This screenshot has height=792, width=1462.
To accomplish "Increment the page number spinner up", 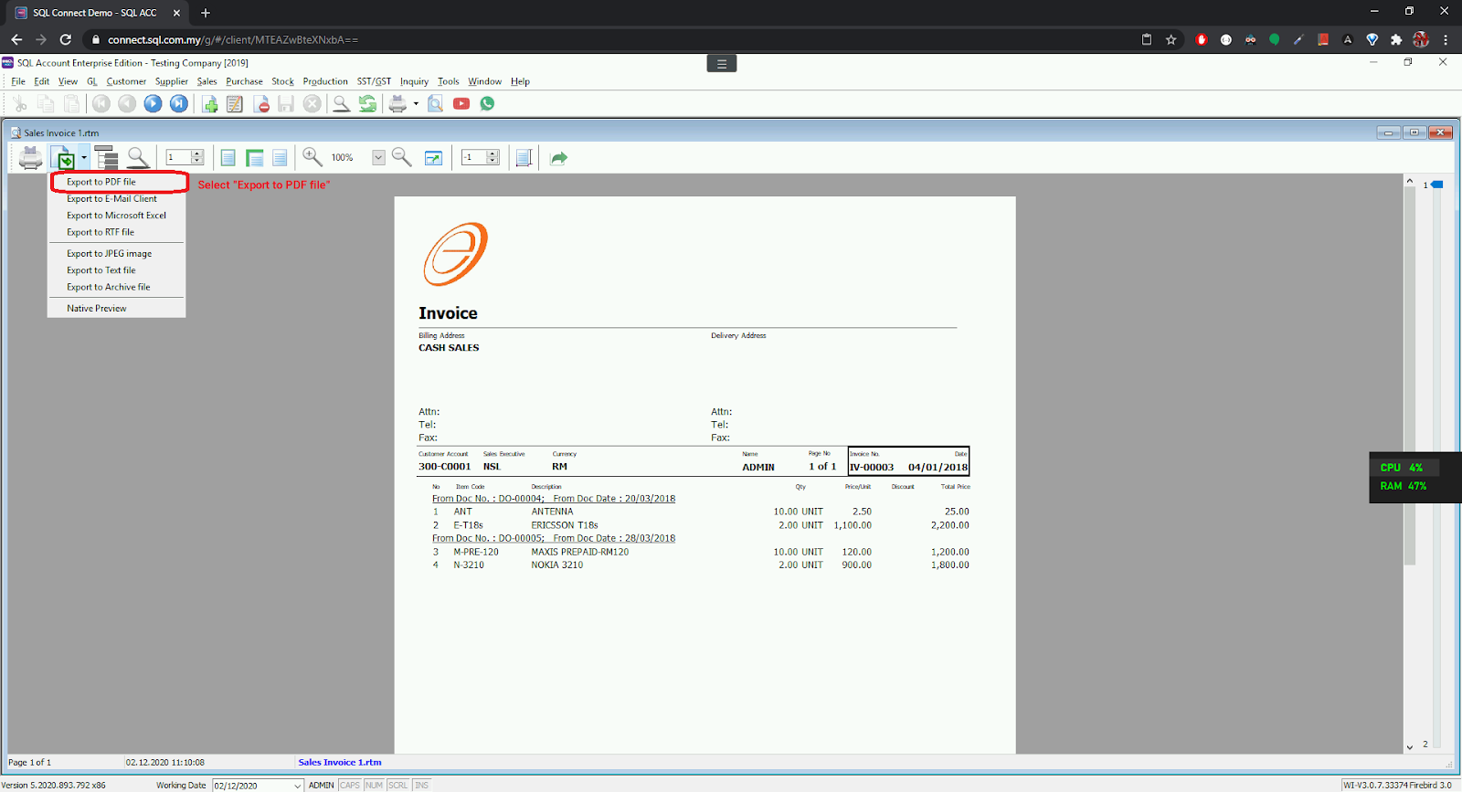I will tap(197, 153).
